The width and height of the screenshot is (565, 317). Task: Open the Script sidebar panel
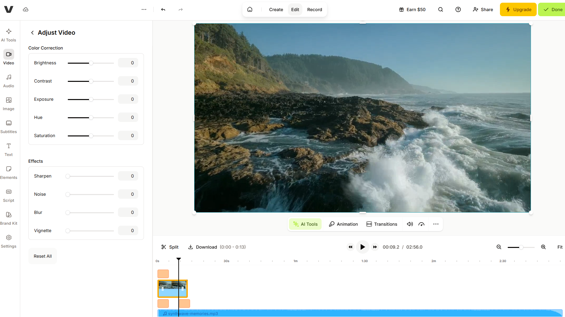(9, 196)
